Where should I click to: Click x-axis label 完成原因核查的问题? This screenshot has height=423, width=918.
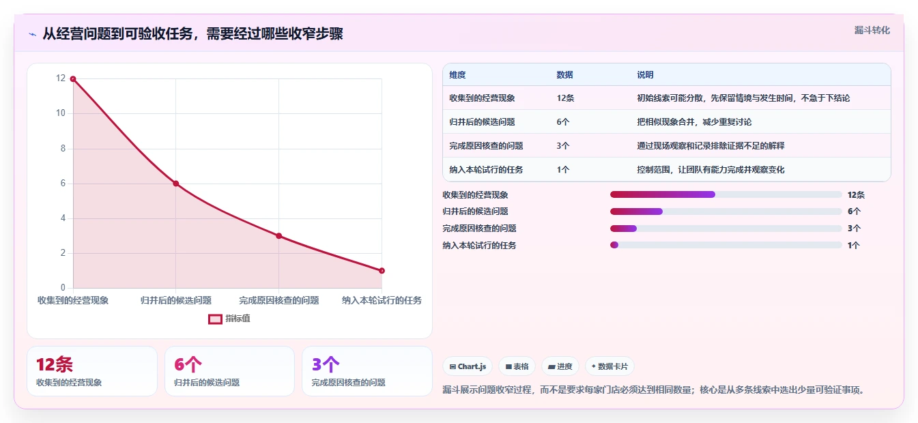tap(279, 300)
